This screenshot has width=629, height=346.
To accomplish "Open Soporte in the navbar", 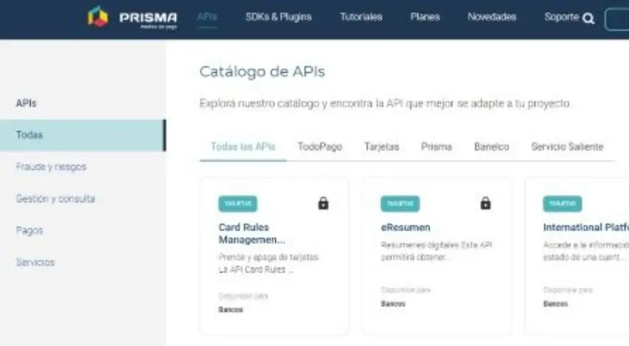I will tap(562, 17).
